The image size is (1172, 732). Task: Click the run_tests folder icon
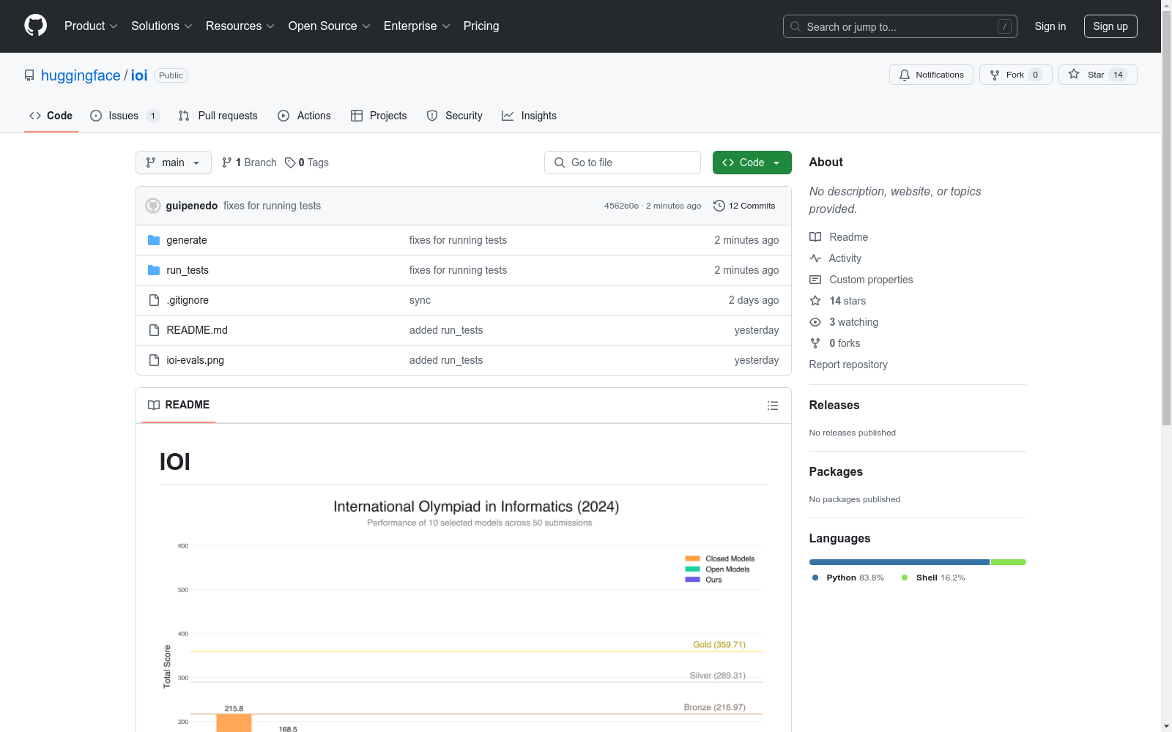click(x=154, y=270)
